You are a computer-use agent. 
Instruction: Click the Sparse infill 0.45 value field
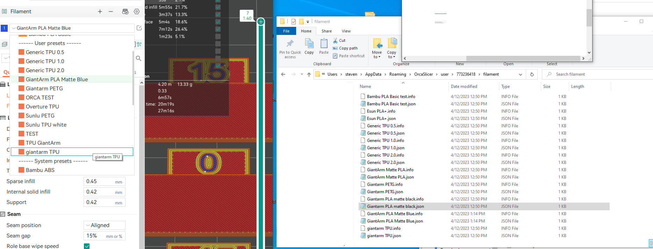point(104,181)
